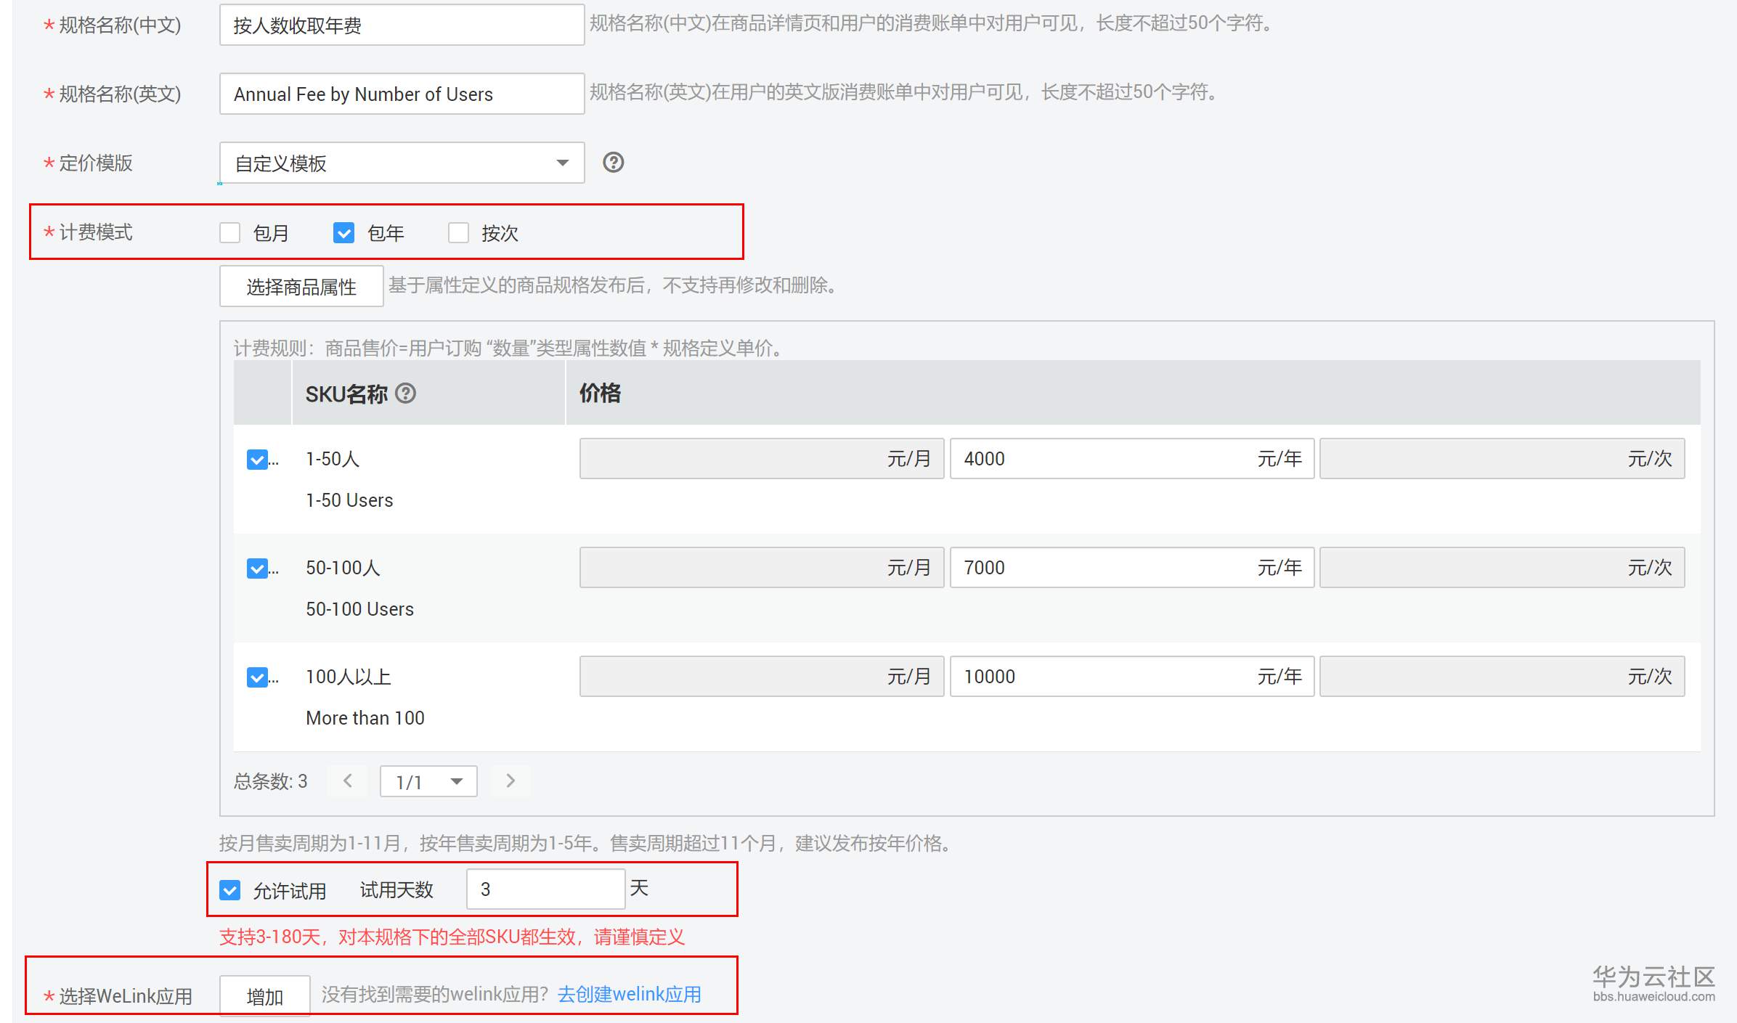The width and height of the screenshot is (1737, 1023).
Task: Disable the 允许试用 trial checkbox
Action: coord(230,890)
